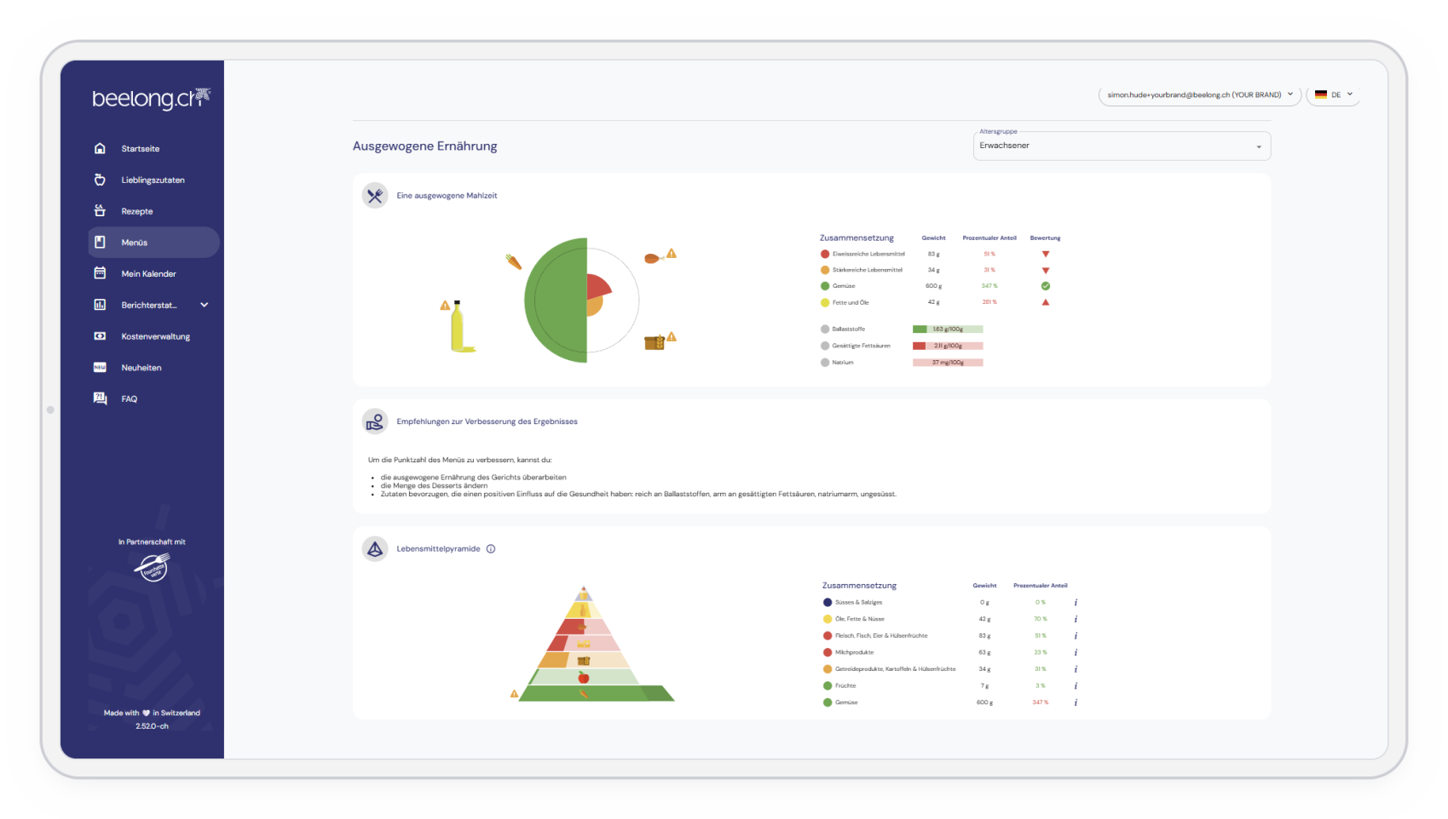This screenshot has width=1448, height=819.
Task: Open the Altersgruppe Erwachsener dropdown
Action: [x=1122, y=146]
